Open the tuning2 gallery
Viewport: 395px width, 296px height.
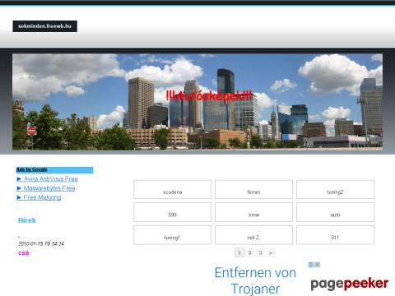pos(335,189)
